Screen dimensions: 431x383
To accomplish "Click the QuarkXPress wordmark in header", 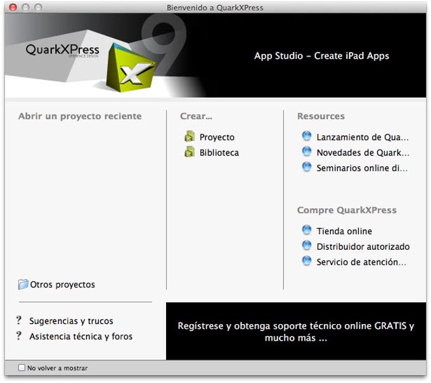I will [62, 50].
